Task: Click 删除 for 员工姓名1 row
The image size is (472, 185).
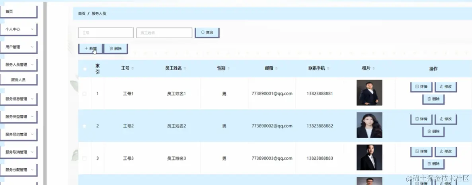Action: [433, 99]
